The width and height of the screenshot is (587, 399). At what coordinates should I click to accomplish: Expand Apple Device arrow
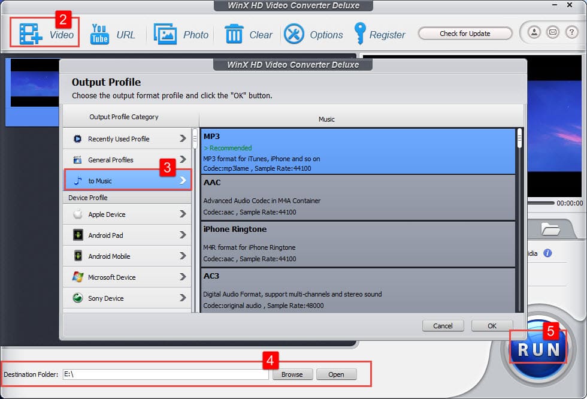point(183,214)
